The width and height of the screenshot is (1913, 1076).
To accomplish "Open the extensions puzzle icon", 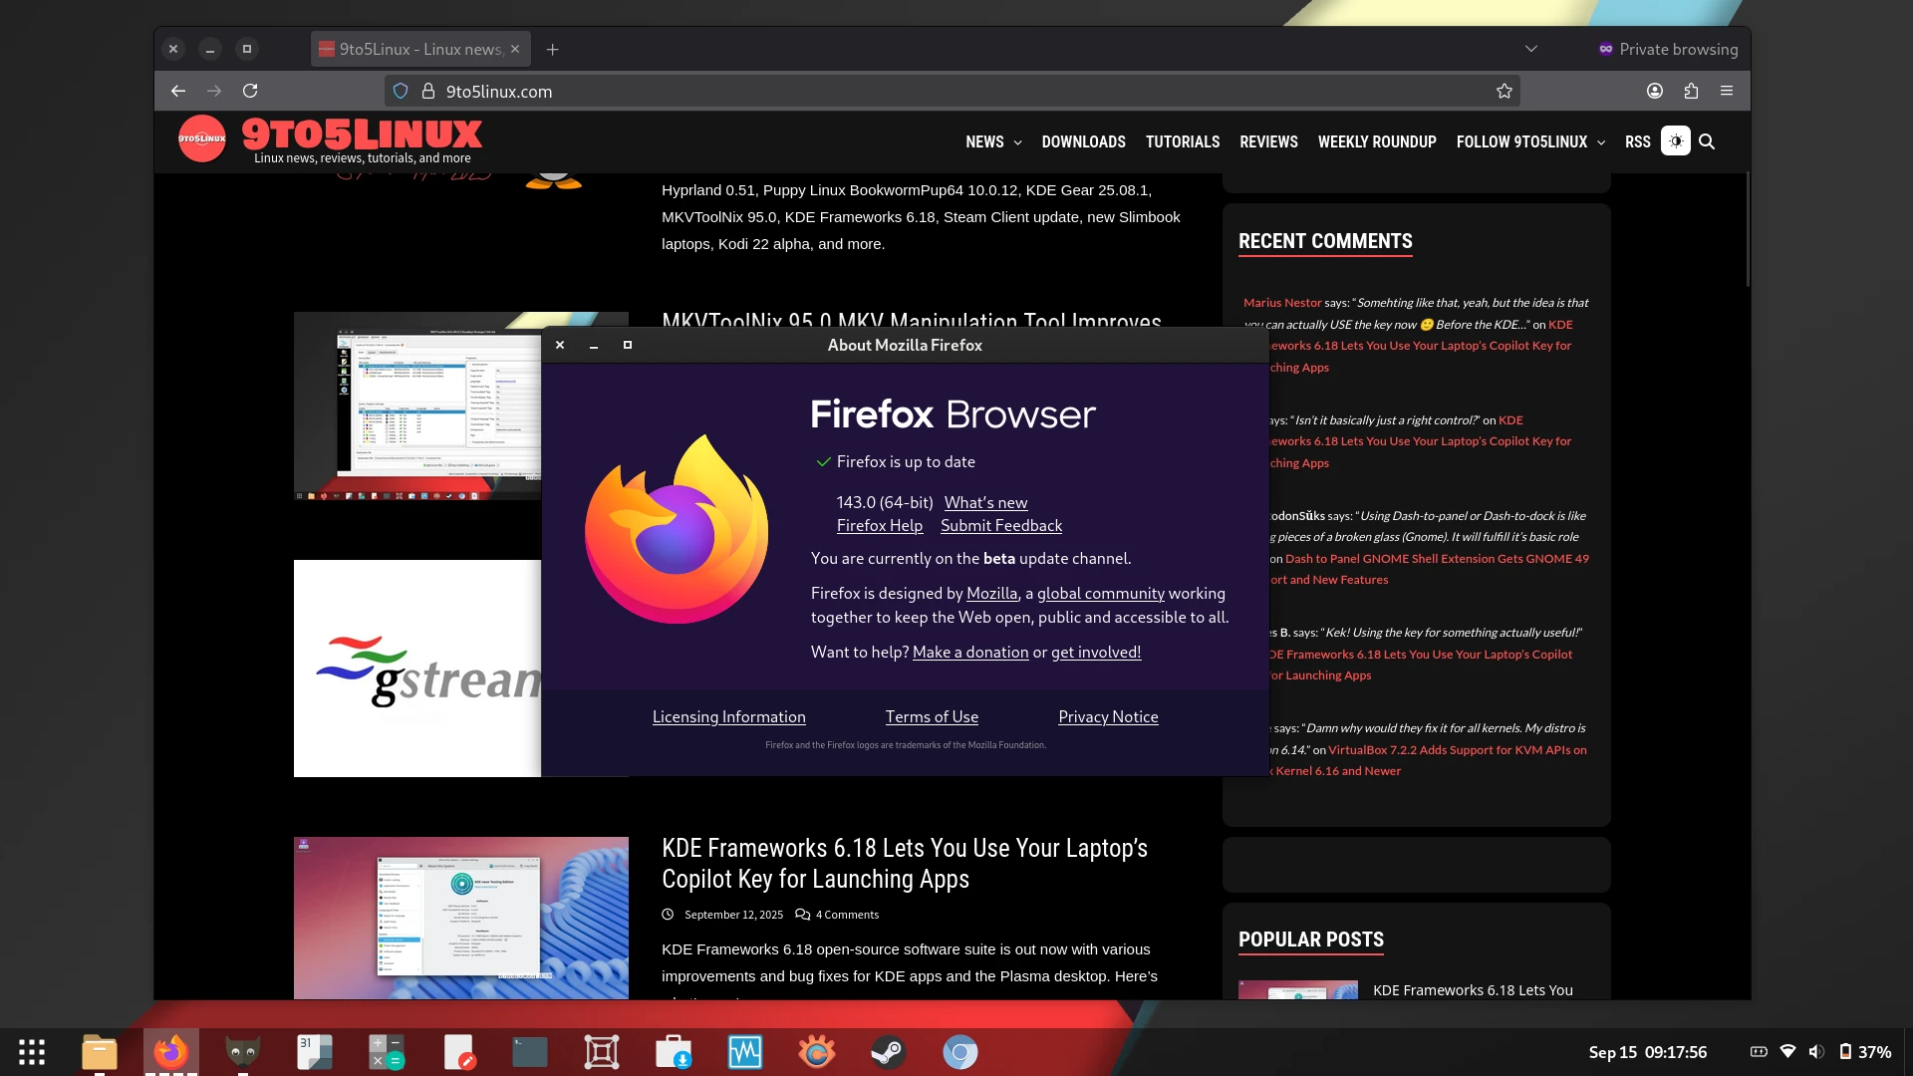I will point(1691,91).
